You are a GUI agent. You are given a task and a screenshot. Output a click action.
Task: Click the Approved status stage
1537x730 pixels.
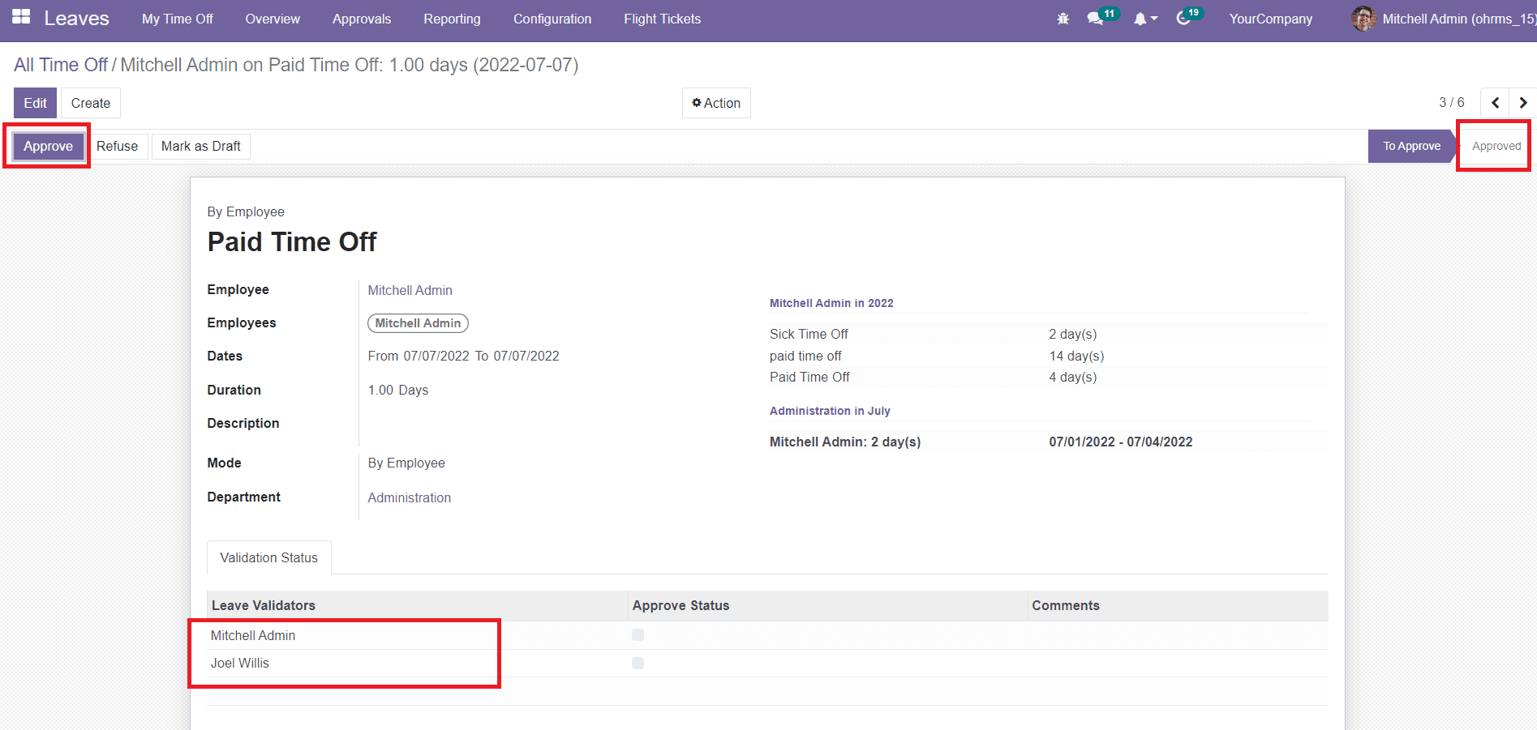click(1496, 146)
